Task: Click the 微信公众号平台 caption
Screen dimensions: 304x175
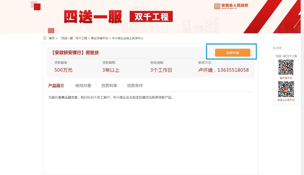Action: 286,100
